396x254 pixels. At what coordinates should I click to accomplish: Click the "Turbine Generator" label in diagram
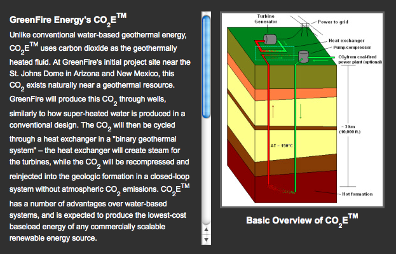(x=266, y=19)
